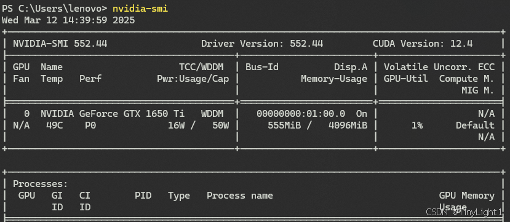Click the Pwr:Usage/Cap header
This screenshot has height=222, width=510.
click(x=193, y=79)
